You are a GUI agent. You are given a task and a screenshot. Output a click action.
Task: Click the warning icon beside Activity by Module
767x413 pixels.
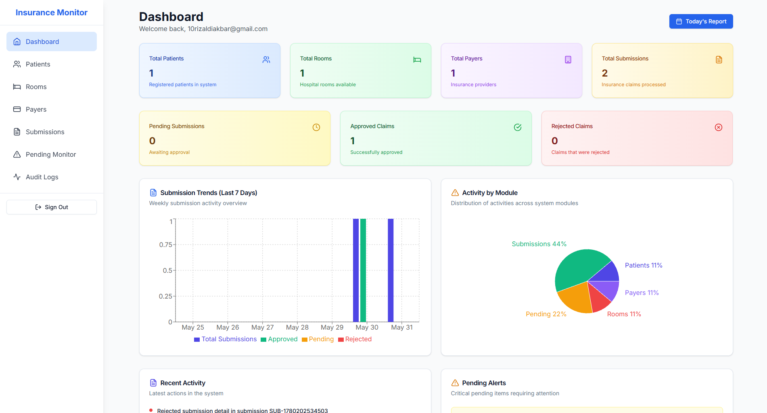tap(455, 193)
